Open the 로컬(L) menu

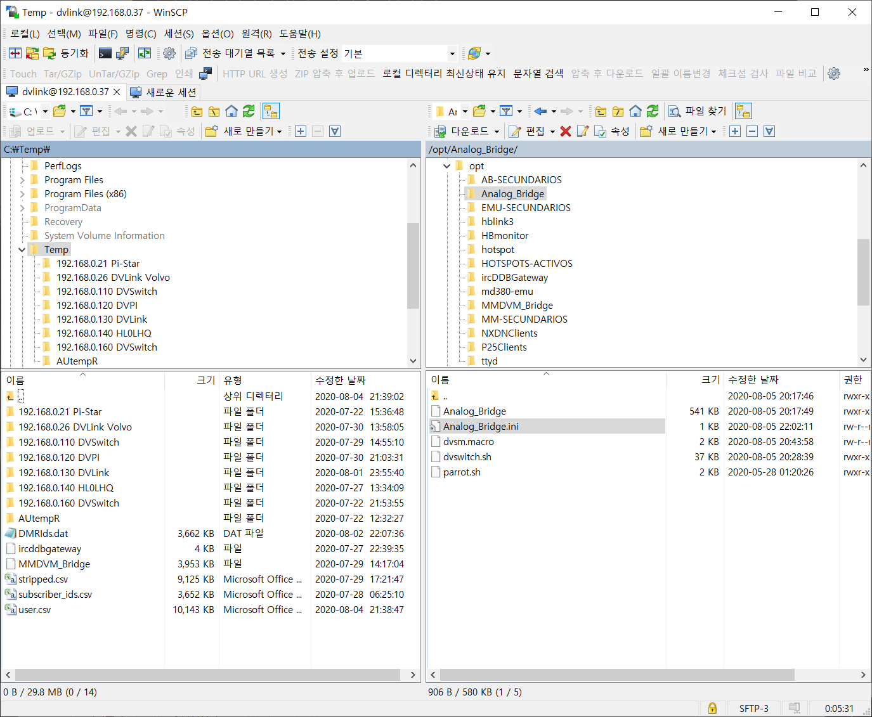(25, 34)
